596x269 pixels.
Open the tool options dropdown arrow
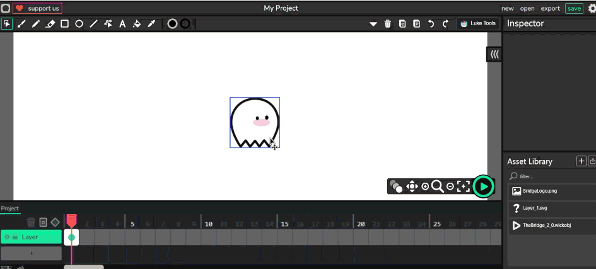click(x=373, y=24)
